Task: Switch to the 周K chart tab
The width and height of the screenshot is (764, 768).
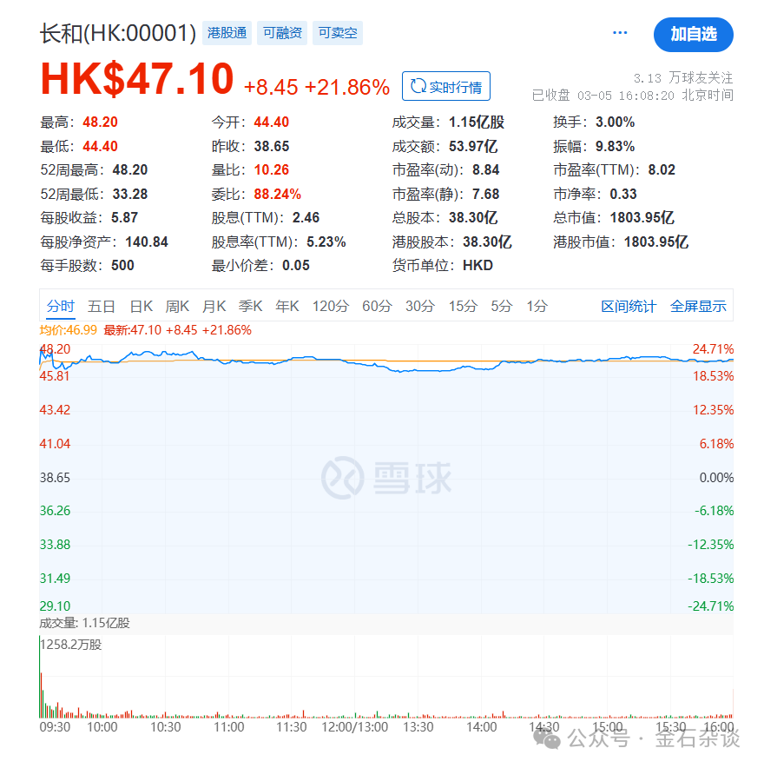Action: click(177, 306)
